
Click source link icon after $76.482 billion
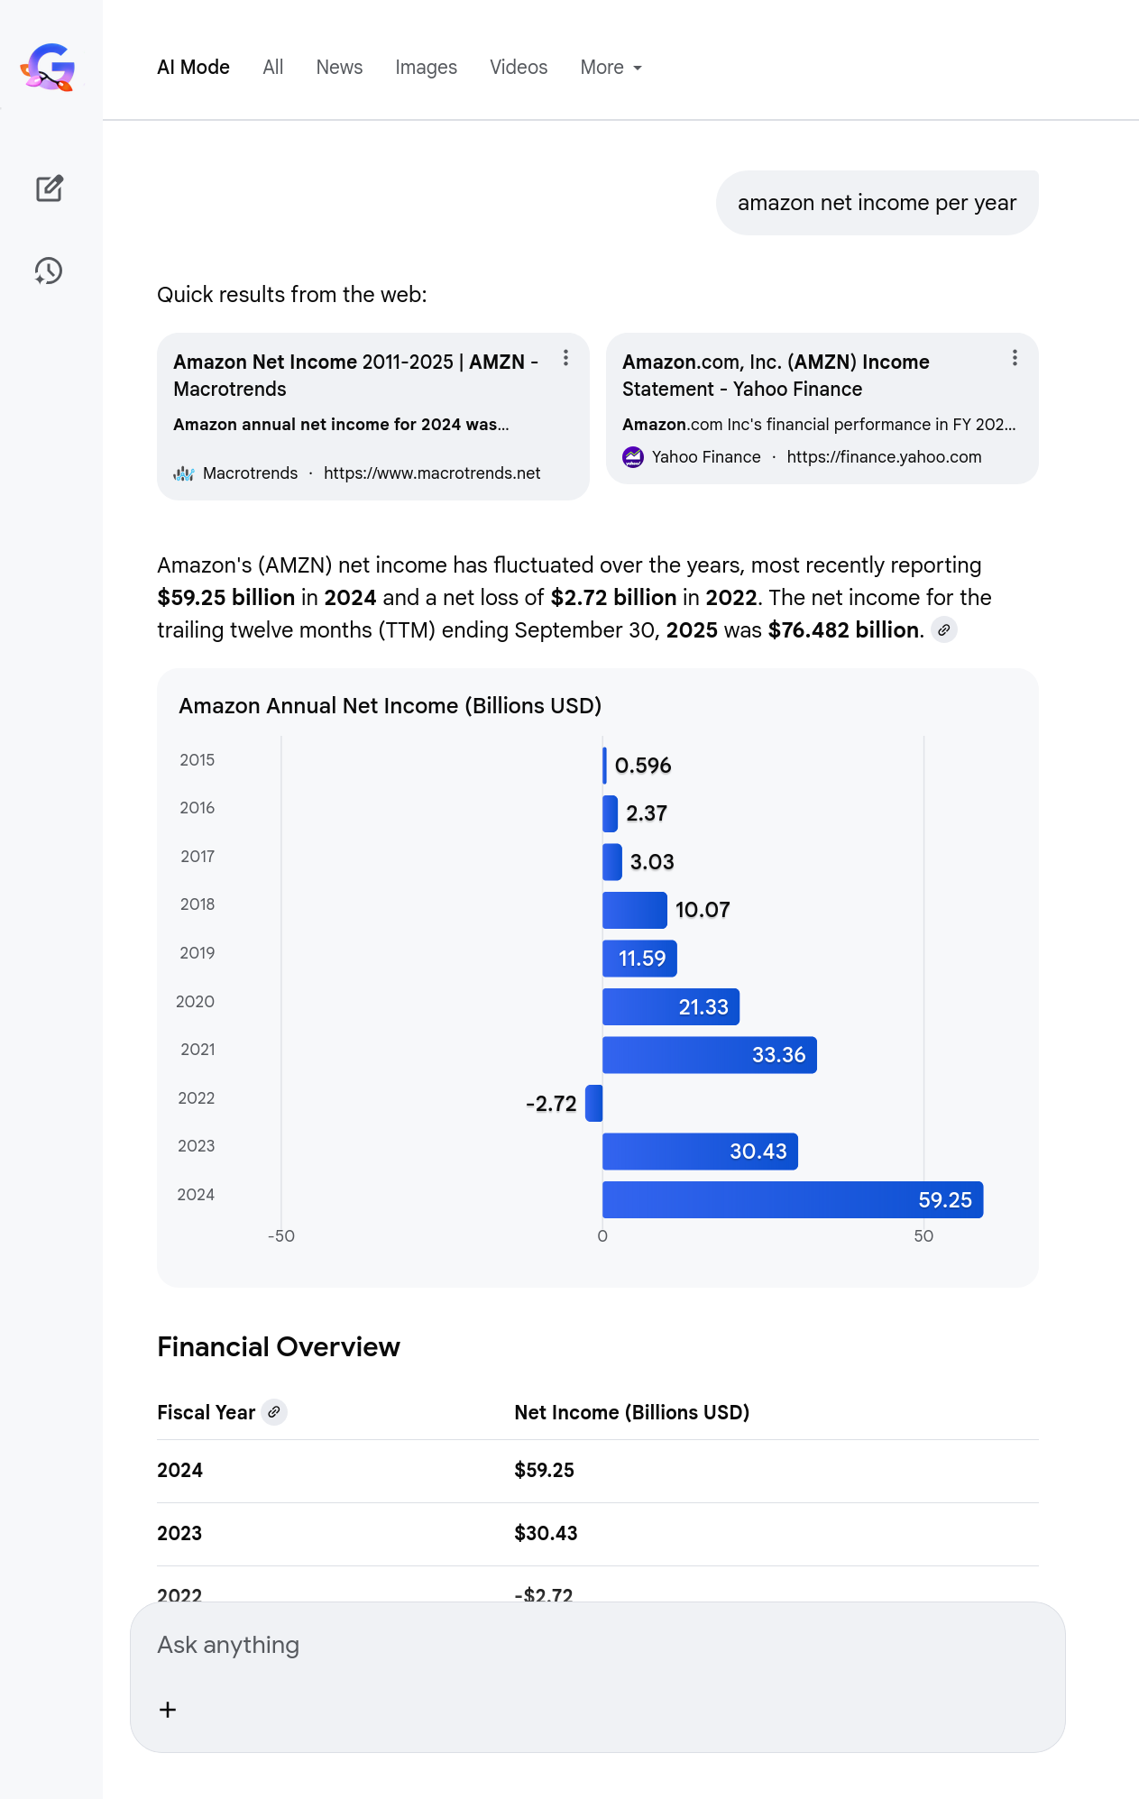coord(943,630)
